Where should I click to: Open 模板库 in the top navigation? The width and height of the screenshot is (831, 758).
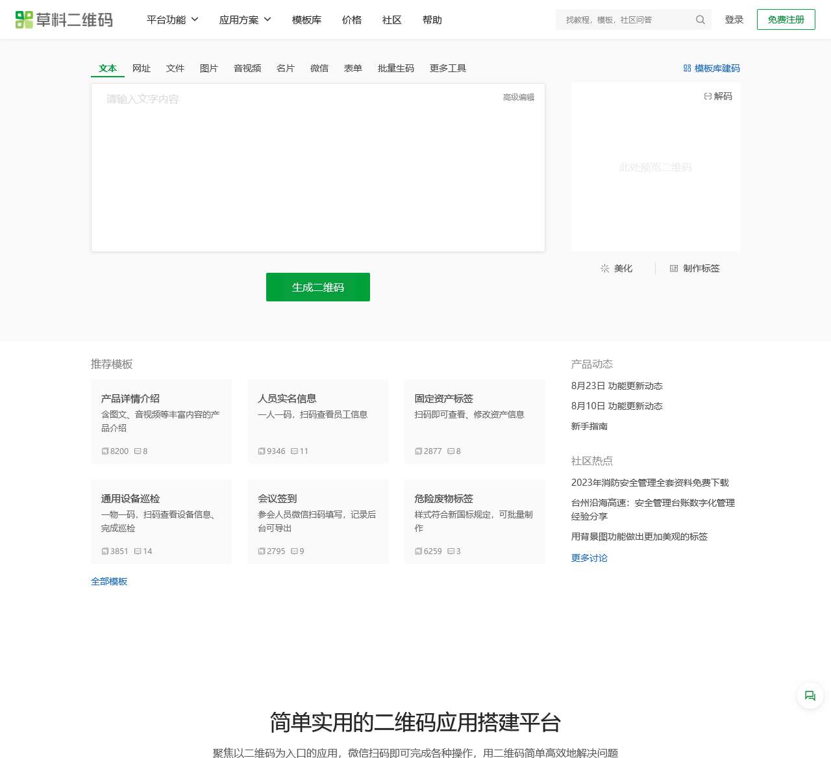pyautogui.click(x=306, y=19)
